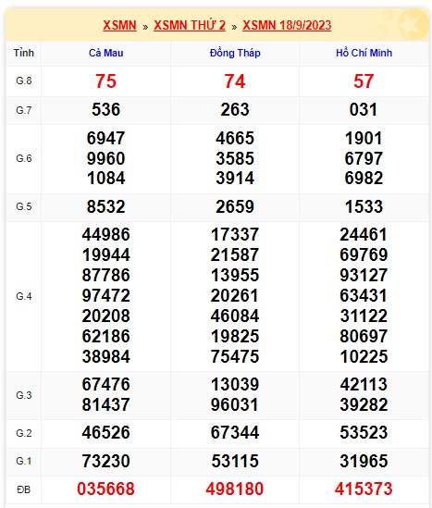Click Hồ Chí Minh special prize 415373
The width and height of the screenshot is (432, 508).
364,489
